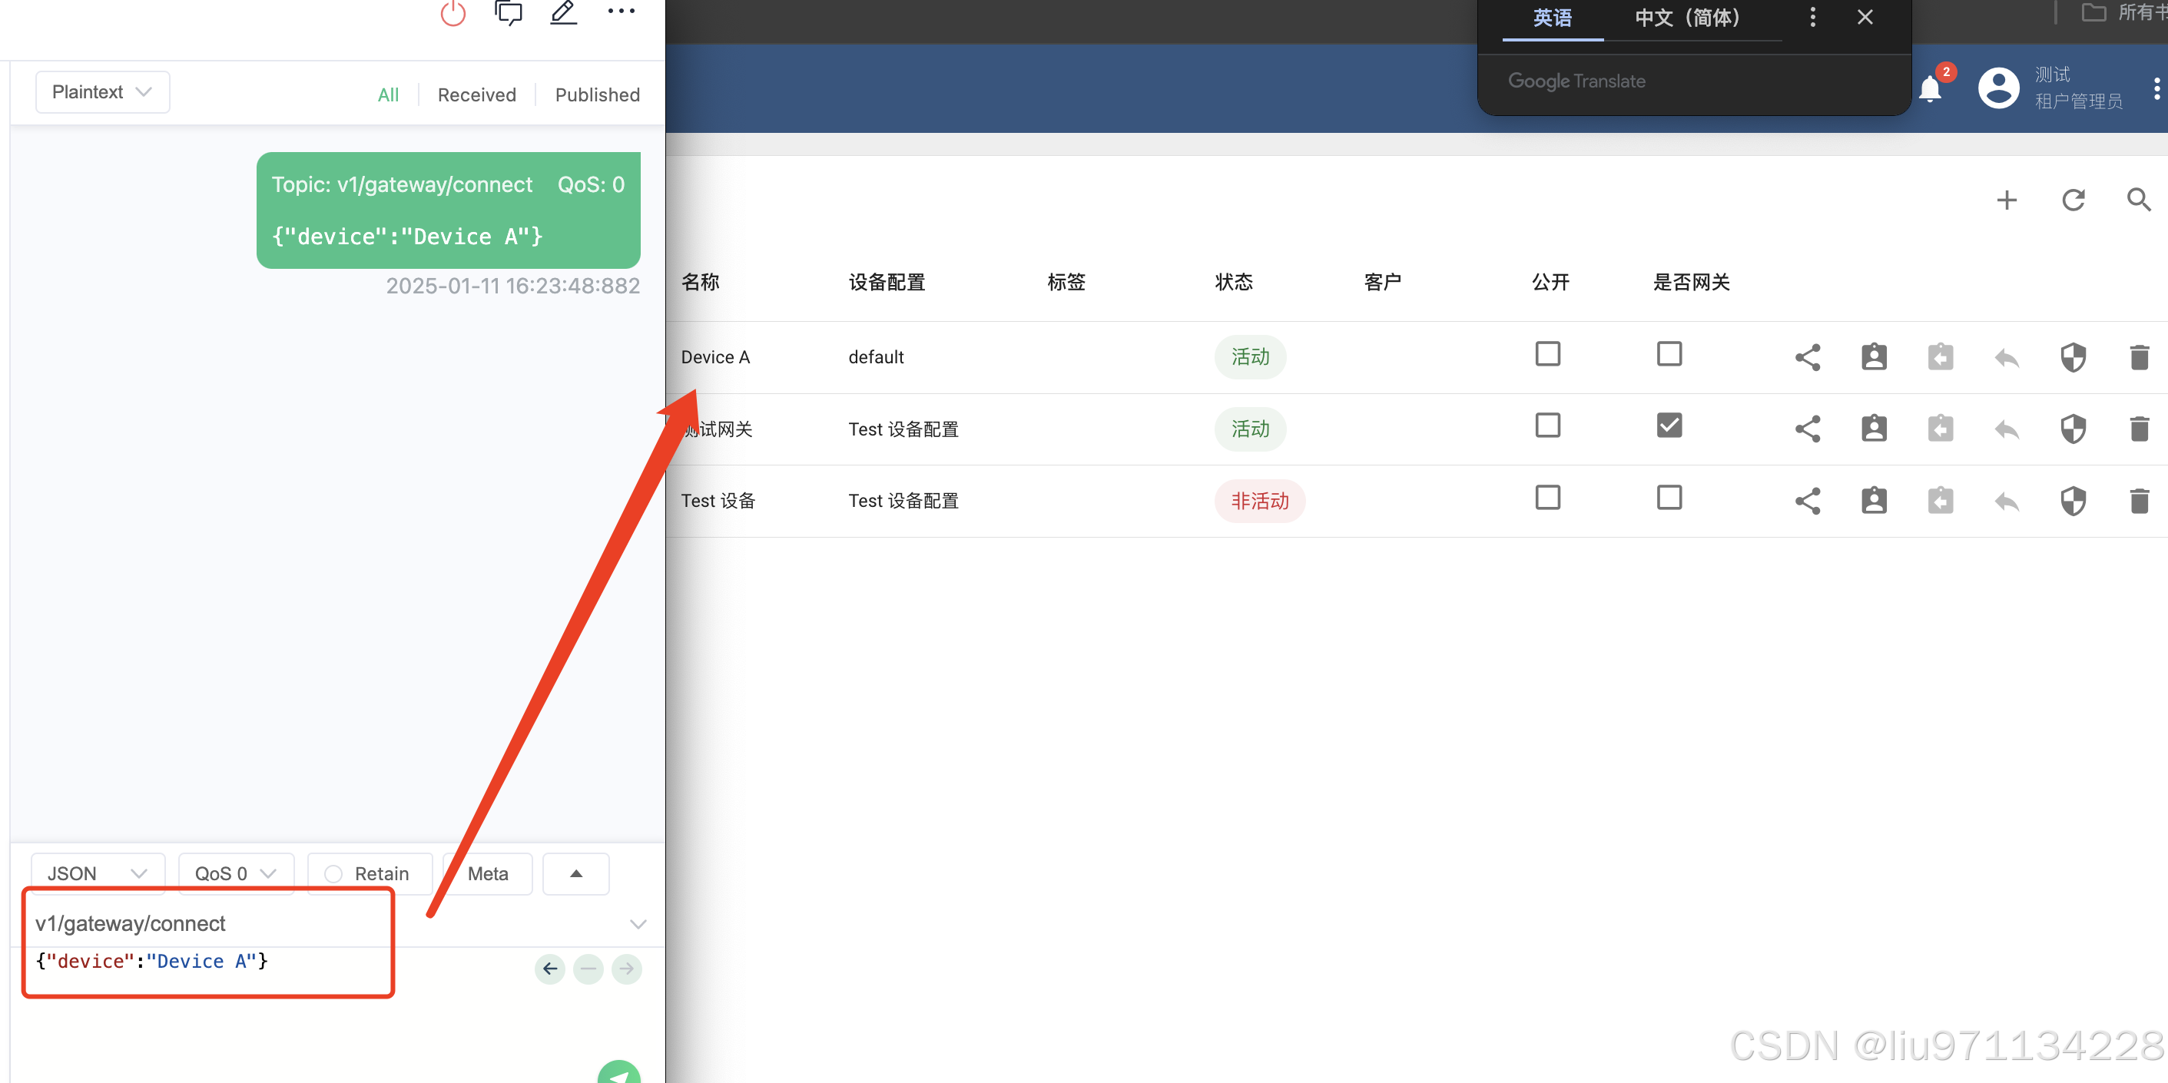The height and width of the screenshot is (1083, 2168).
Task: Delete Device A using trash icon
Action: (2139, 358)
